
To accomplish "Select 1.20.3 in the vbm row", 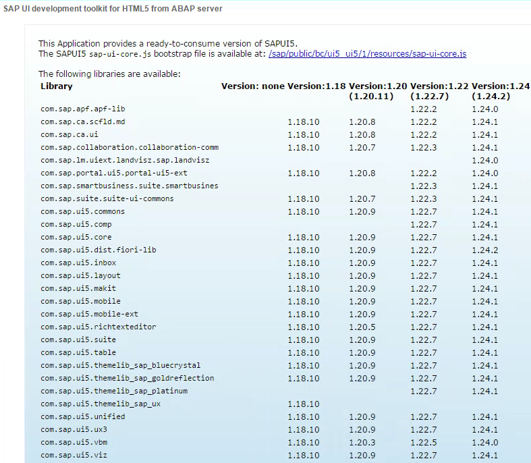I will [x=362, y=442].
